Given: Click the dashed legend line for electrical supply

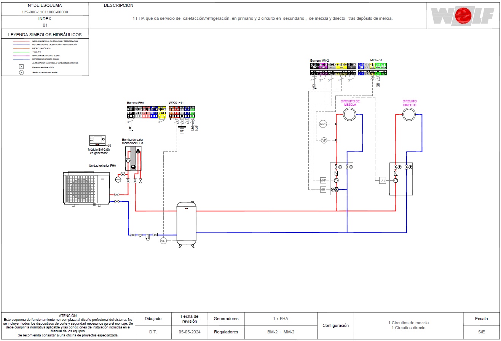Looking at the screenshot, I should pos(21,63).
